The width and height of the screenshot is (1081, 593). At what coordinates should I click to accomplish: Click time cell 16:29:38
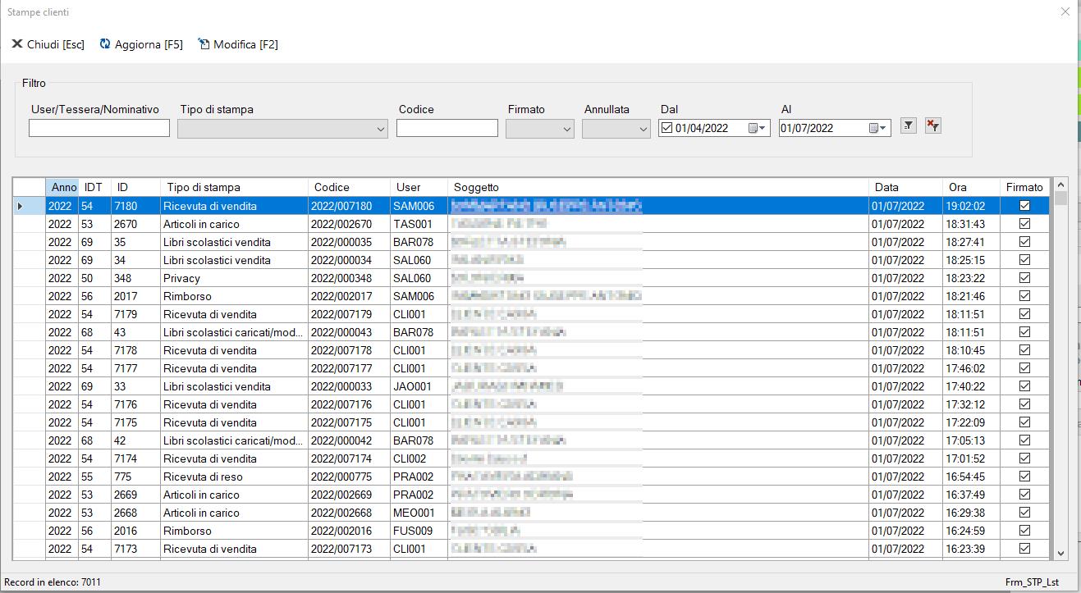coord(972,513)
